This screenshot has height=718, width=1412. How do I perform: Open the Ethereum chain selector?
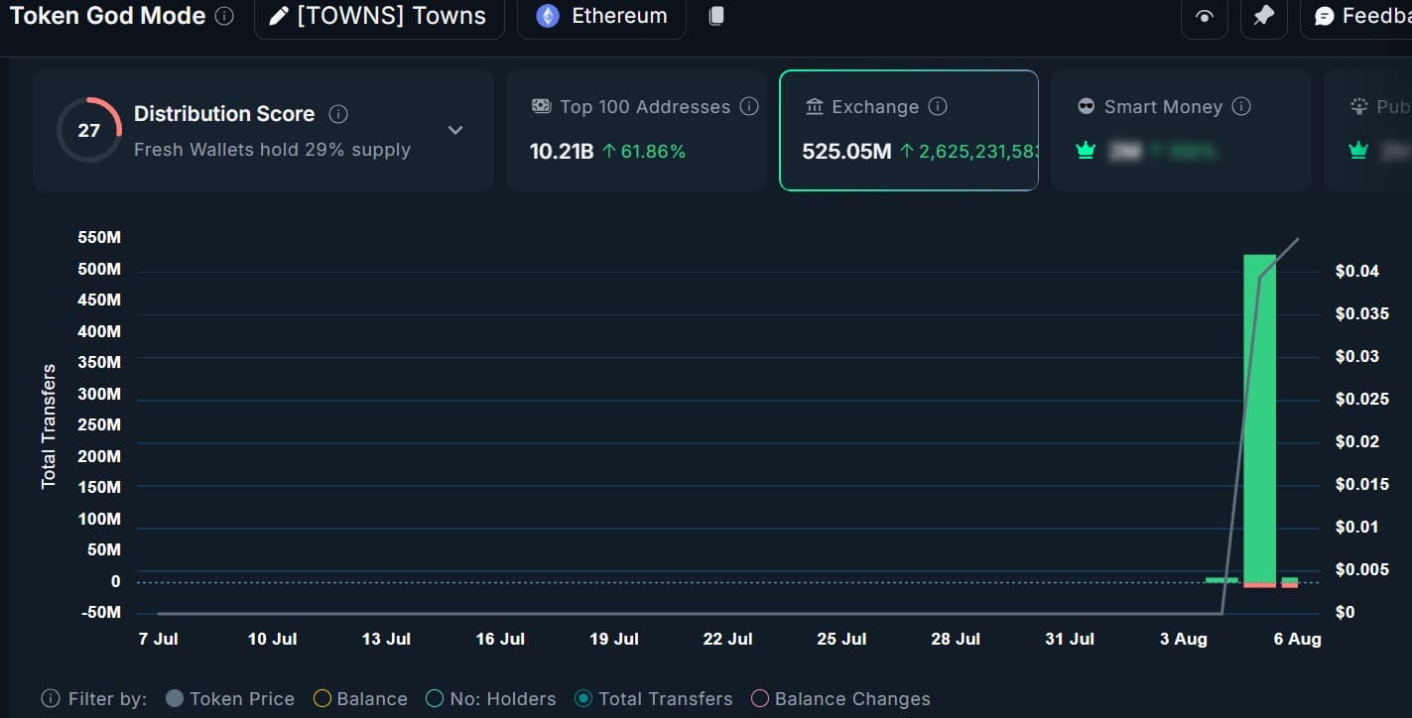pos(601,17)
